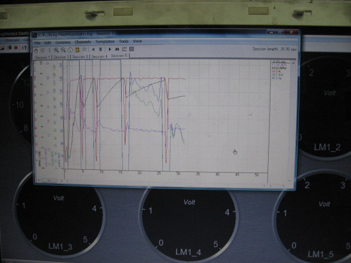351x263 pixels.
Task: Switch to Session 3 tab
Action: coord(80,57)
